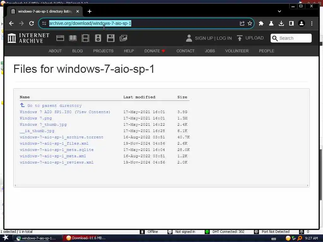This screenshot has height=242, width=323.
Task: Open ABOUT menu item
Action: coord(55,51)
